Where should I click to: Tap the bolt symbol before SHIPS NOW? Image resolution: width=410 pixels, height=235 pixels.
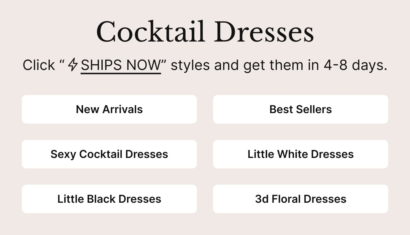pos(73,65)
